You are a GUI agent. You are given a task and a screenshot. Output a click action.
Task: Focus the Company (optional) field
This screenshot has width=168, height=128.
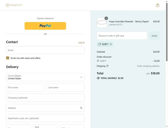click(x=45, y=98)
